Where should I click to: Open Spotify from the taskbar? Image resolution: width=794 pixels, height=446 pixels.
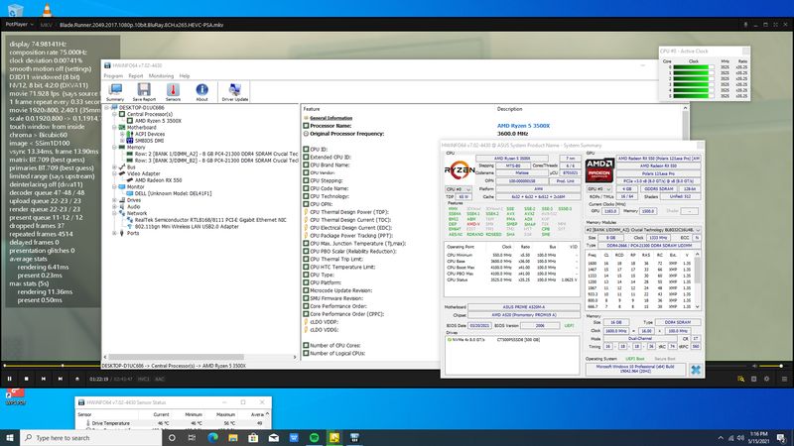point(314,438)
